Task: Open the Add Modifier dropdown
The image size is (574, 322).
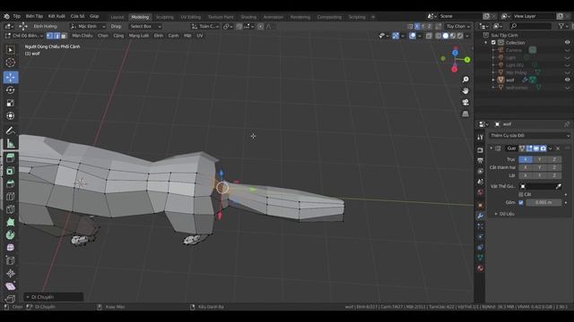Action: (x=530, y=135)
